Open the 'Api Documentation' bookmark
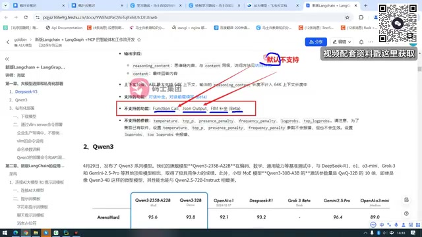 coord(64,28)
